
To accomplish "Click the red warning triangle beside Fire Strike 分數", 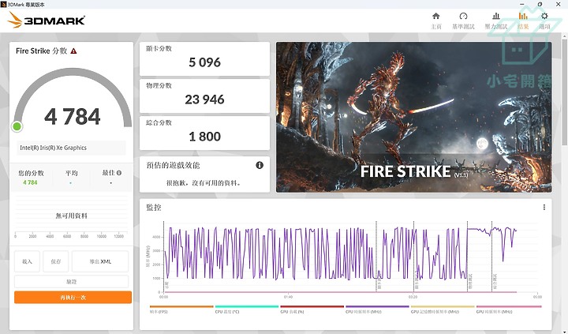I will point(73,51).
